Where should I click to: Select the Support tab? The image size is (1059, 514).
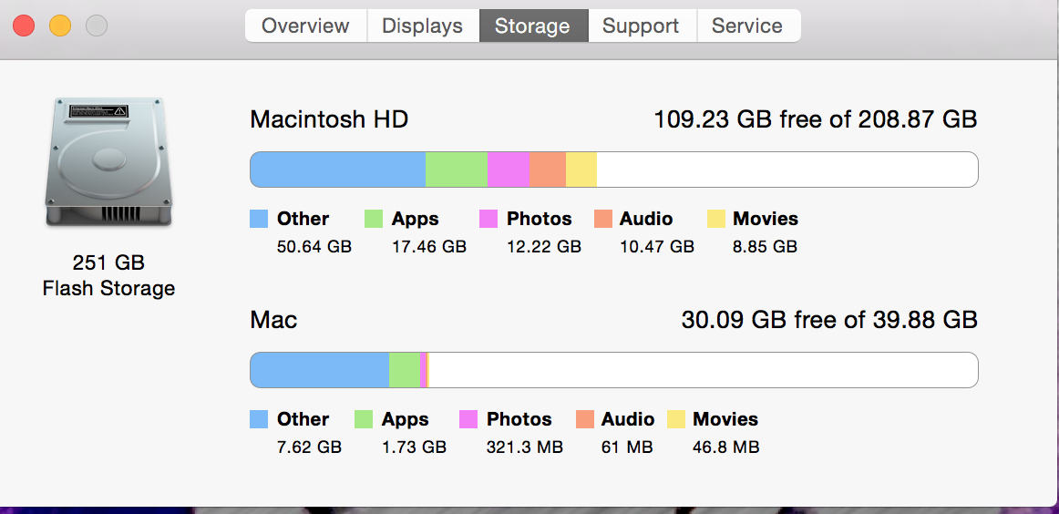tap(641, 26)
